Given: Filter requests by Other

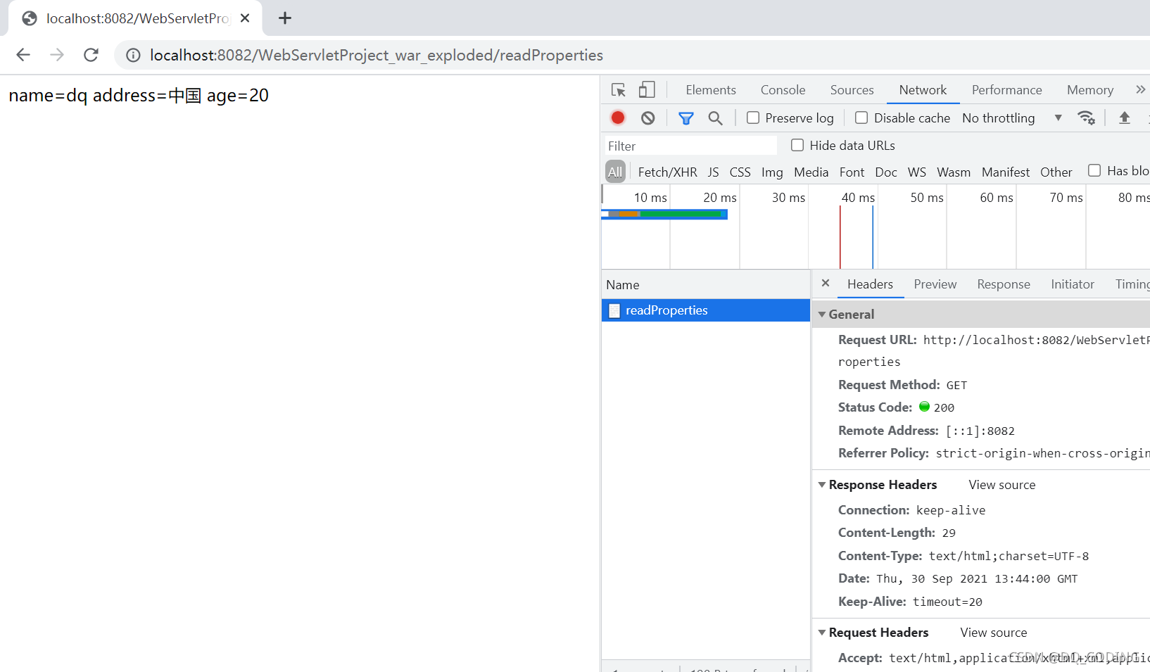Looking at the screenshot, I should point(1056,172).
